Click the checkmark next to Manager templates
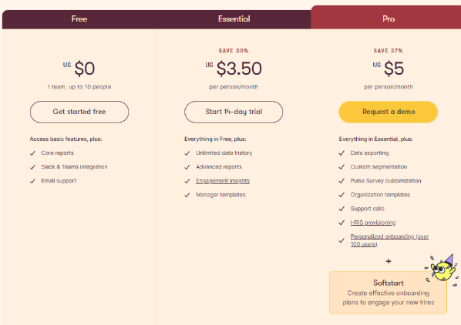This screenshot has height=325, width=461. pos(187,196)
